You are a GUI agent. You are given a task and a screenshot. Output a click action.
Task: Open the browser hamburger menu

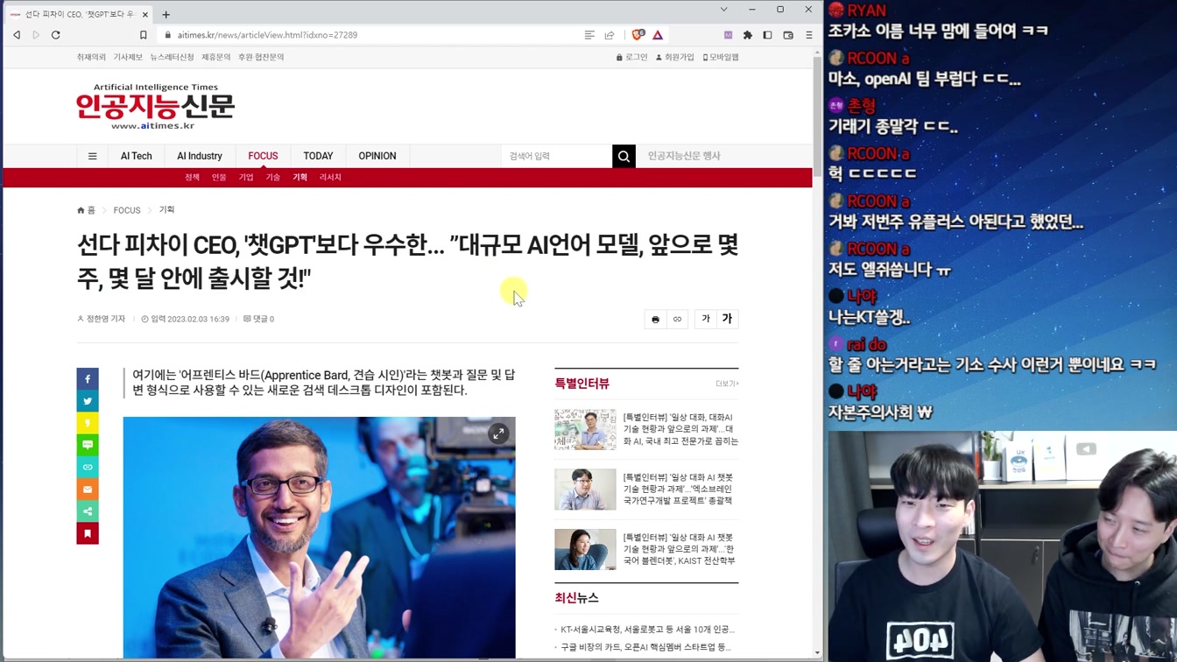[808, 35]
